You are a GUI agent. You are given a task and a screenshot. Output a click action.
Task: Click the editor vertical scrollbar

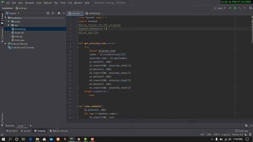click(252, 30)
